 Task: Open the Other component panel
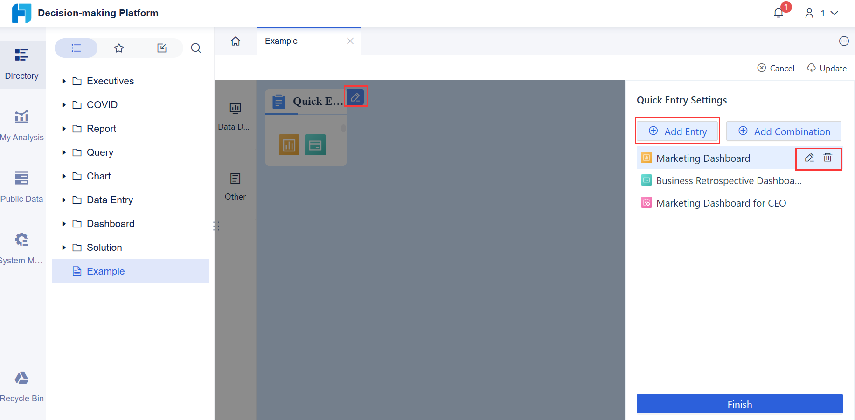click(x=235, y=185)
